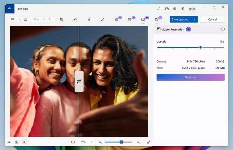Open the 75% zoom dropdown
This screenshot has height=150, width=233.
coord(86,142)
